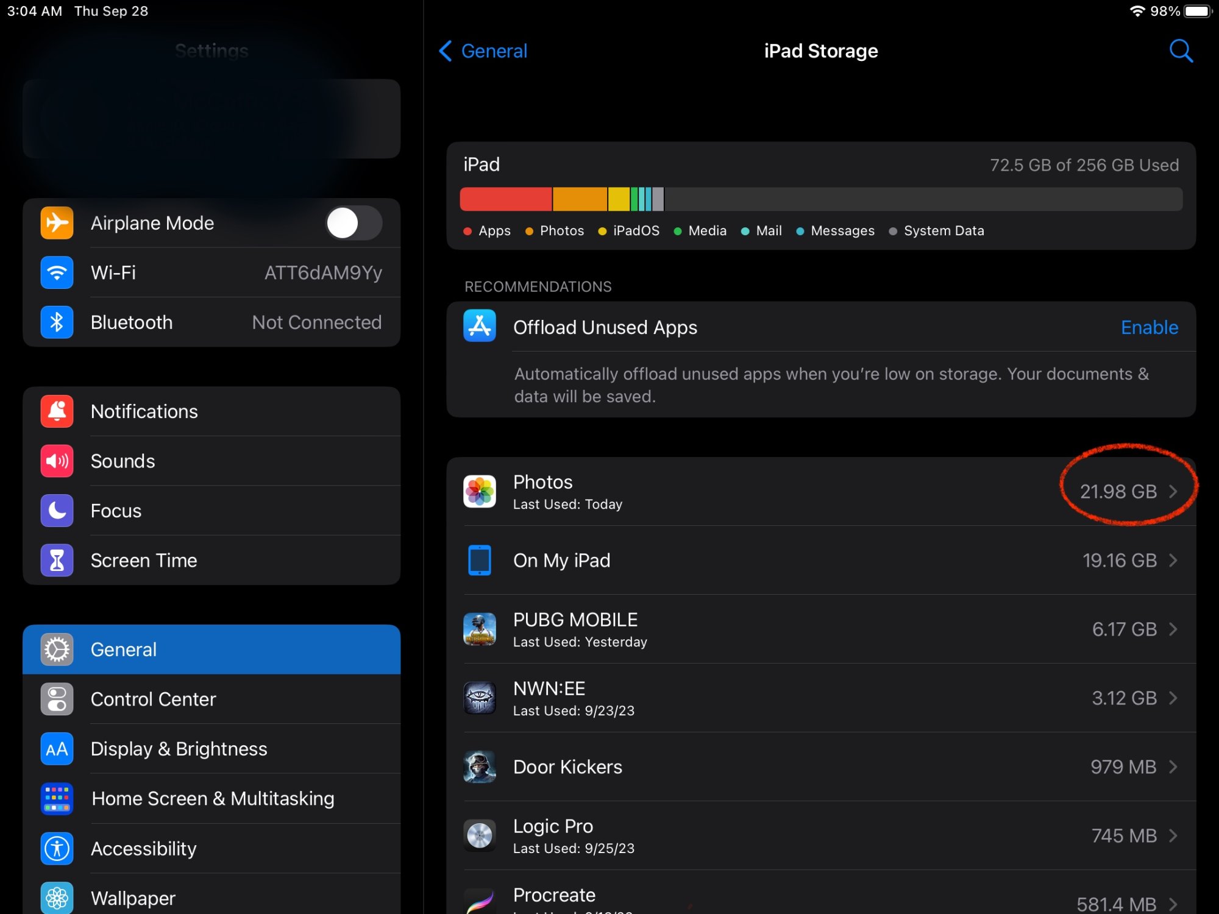1219x914 pixels.
Task: Tap the Display & Brightness AA icon
Action: pyautogui.click(x=57, y=749)
